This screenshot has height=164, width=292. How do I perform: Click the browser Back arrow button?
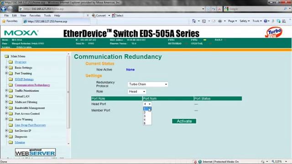pos(4,9)
